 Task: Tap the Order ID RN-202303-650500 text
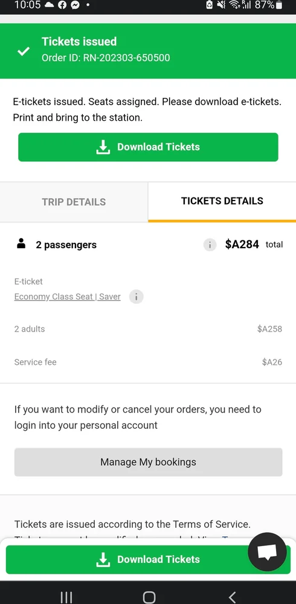coord(106,58)
